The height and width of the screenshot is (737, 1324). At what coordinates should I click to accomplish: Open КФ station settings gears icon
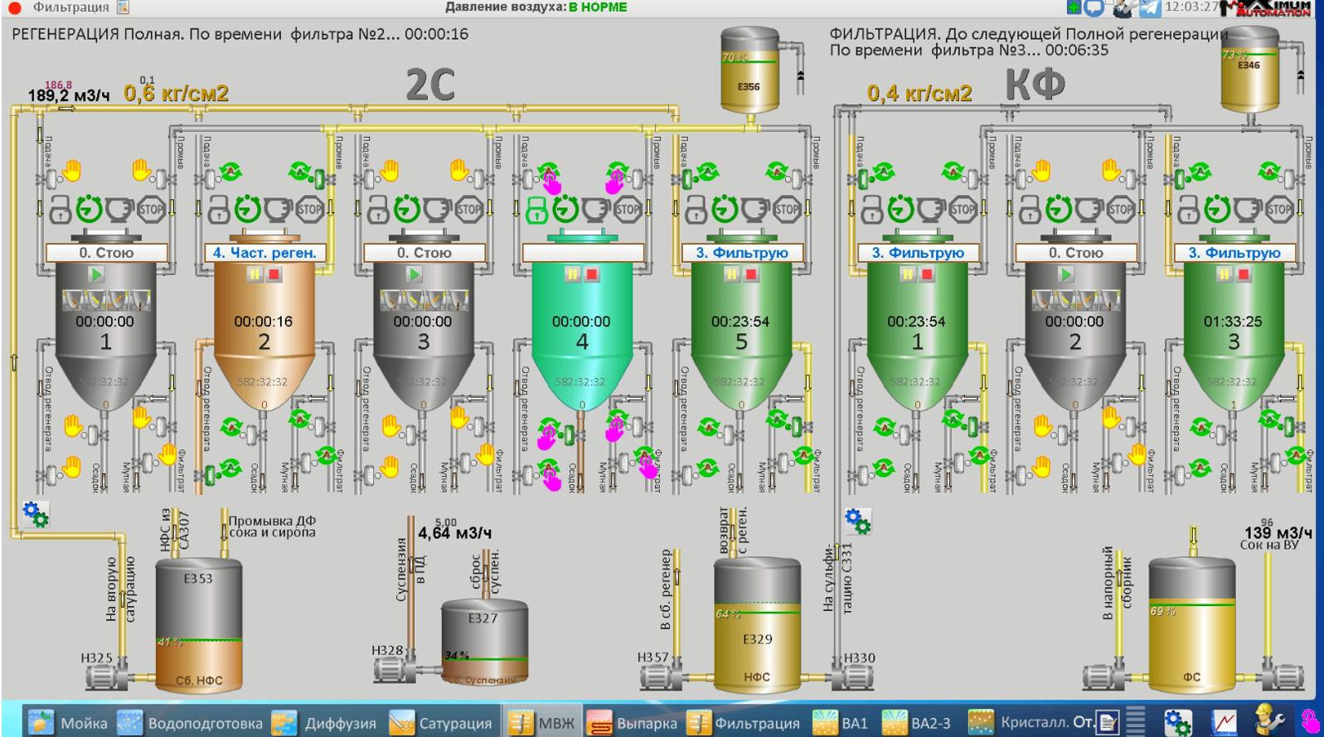pos(857,521)
